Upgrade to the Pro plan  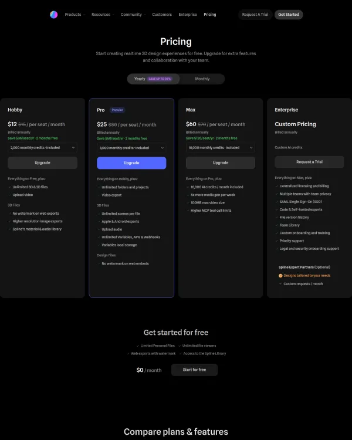point(131,163)
